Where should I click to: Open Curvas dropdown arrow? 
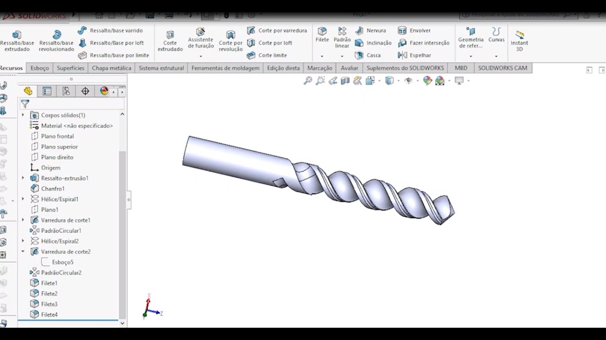point(496,57)
